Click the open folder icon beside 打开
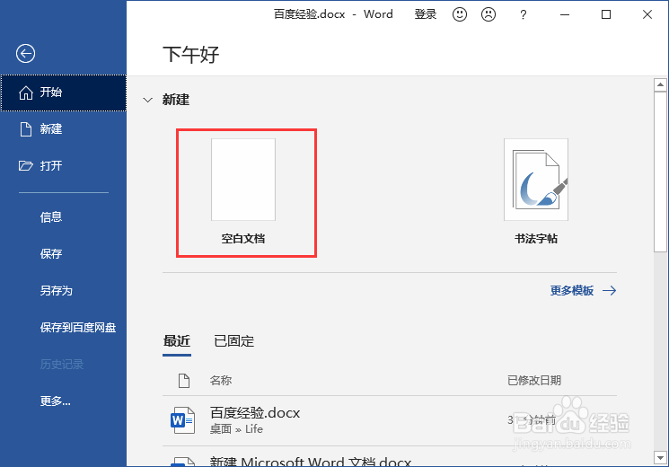The width and height of the screenshot is (669, 467). point(26,165)
